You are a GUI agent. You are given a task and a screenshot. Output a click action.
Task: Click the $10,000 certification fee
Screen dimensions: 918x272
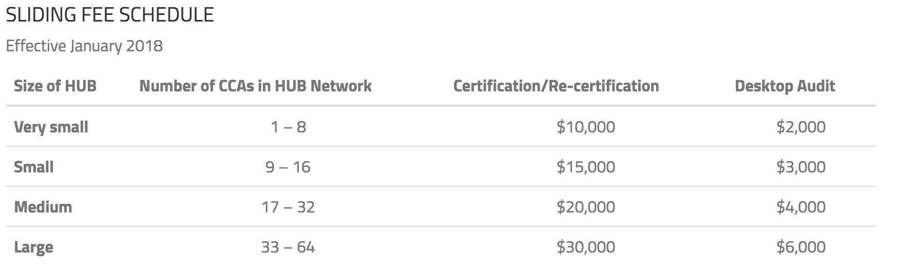[x=586, y=127]
